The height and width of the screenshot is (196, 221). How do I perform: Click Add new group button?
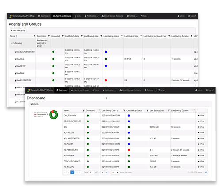pos(18,30)
